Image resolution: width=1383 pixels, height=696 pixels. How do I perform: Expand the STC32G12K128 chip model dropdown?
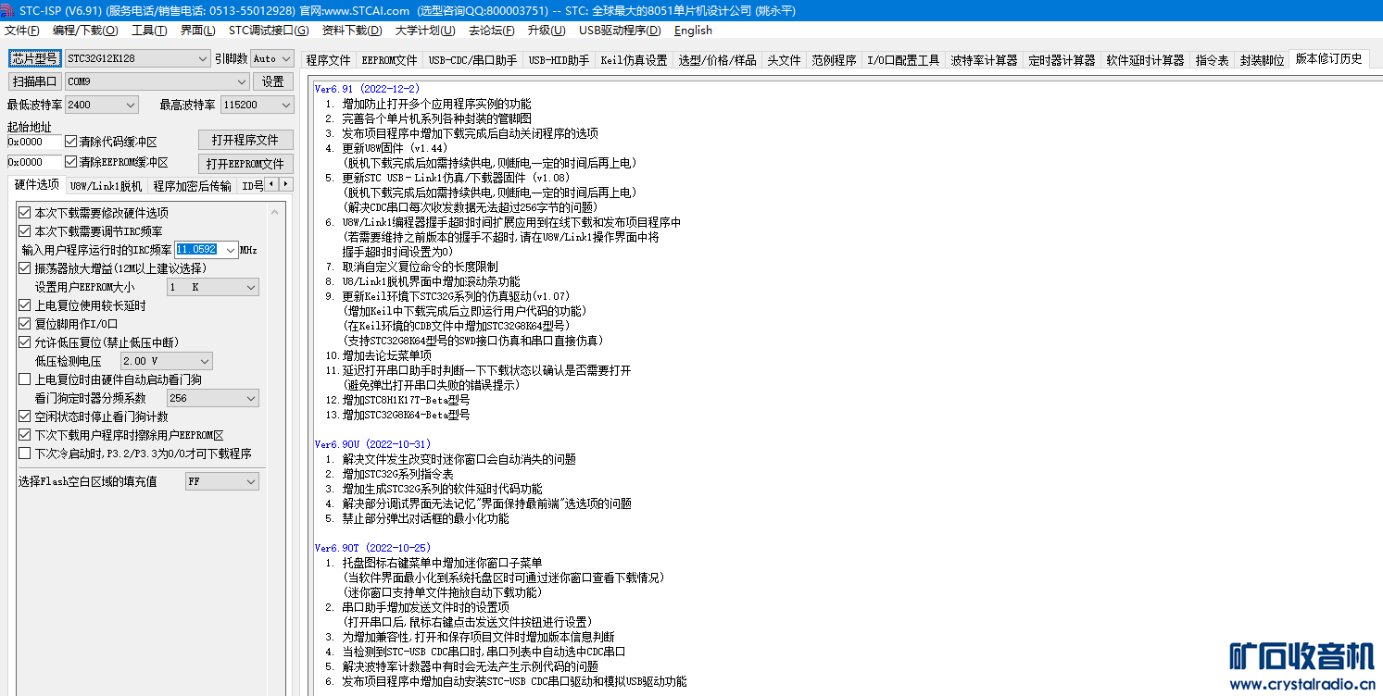pos(138,58)
